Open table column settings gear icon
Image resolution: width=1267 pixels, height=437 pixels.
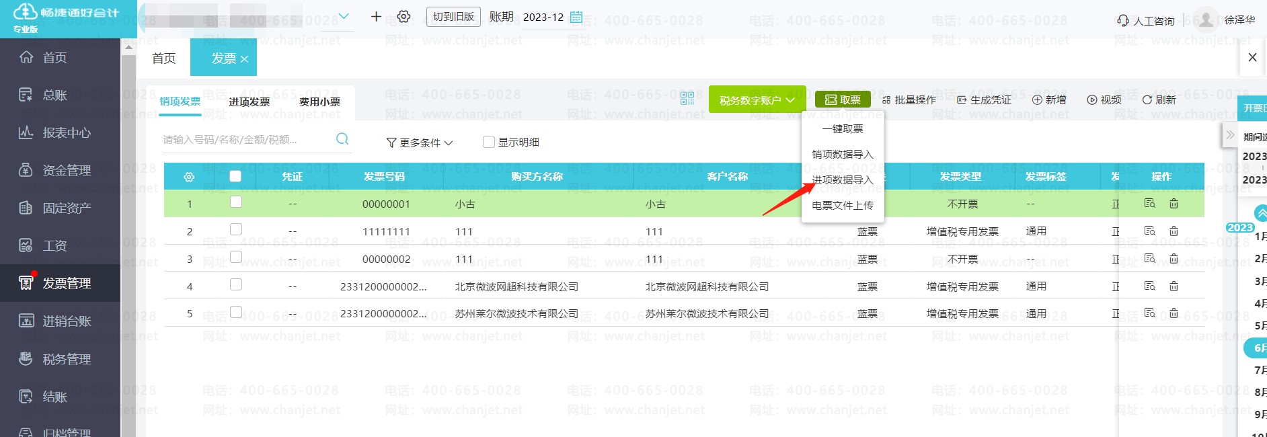189,177
